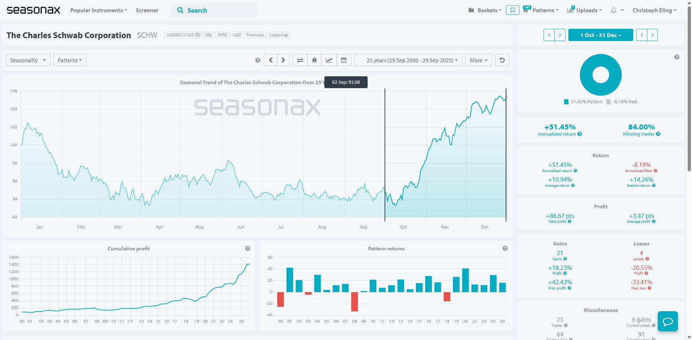The image size is (692, 340).
Task: Open the notifications bell
Action: [x=613, y=10]
